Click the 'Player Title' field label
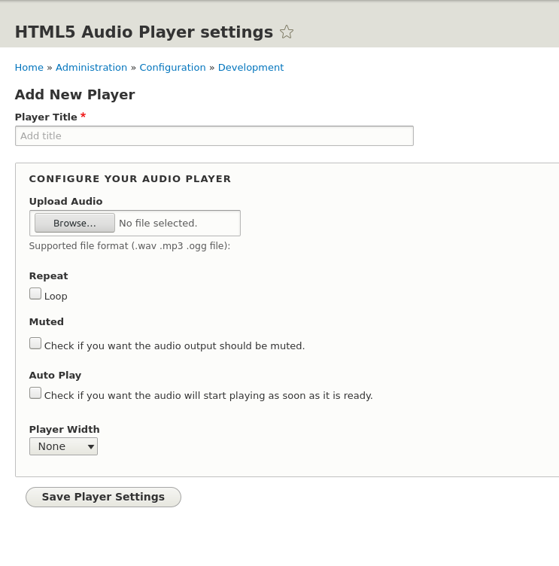Screen dimensions: 559x566 coord(46,117)
